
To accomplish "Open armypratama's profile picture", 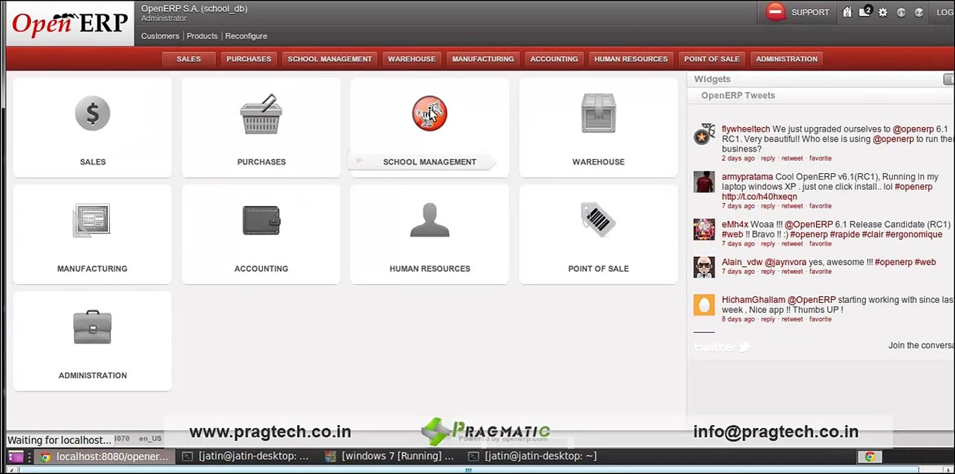I will (704, 182).
